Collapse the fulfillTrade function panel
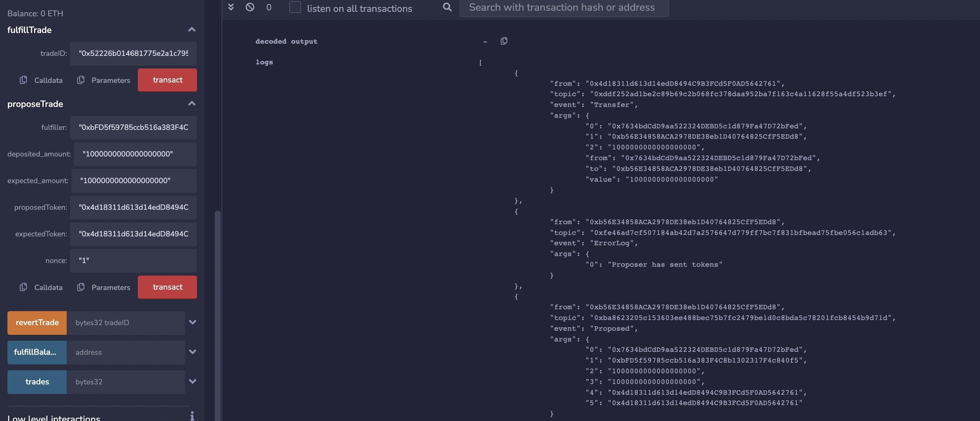Screen dimensions: 980x421 tap(192, 30)
